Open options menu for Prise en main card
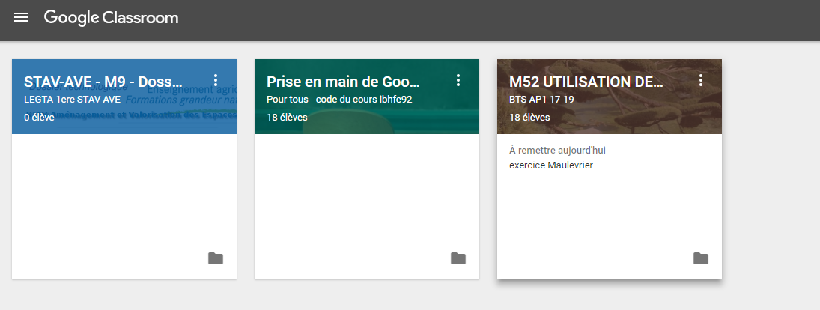The width and height of the screenshot is (820, 310). [458, 81]
